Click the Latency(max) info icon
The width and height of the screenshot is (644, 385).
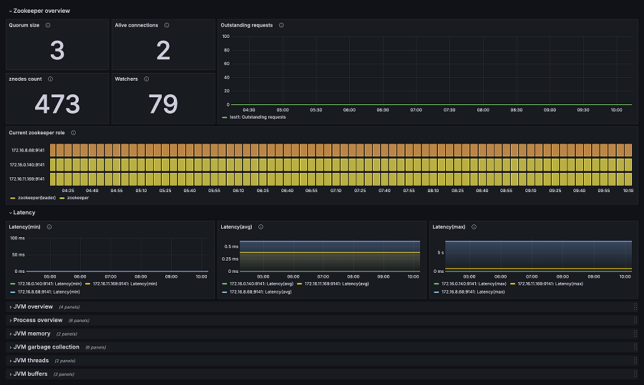474,226
